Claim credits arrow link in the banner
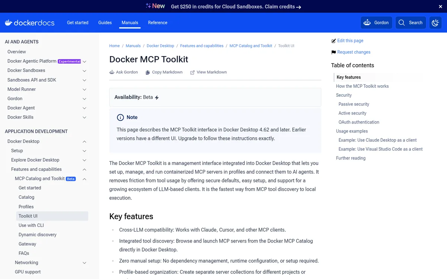Image resolution: width=447 pixels, height=279 pixels. click(283, 7)
